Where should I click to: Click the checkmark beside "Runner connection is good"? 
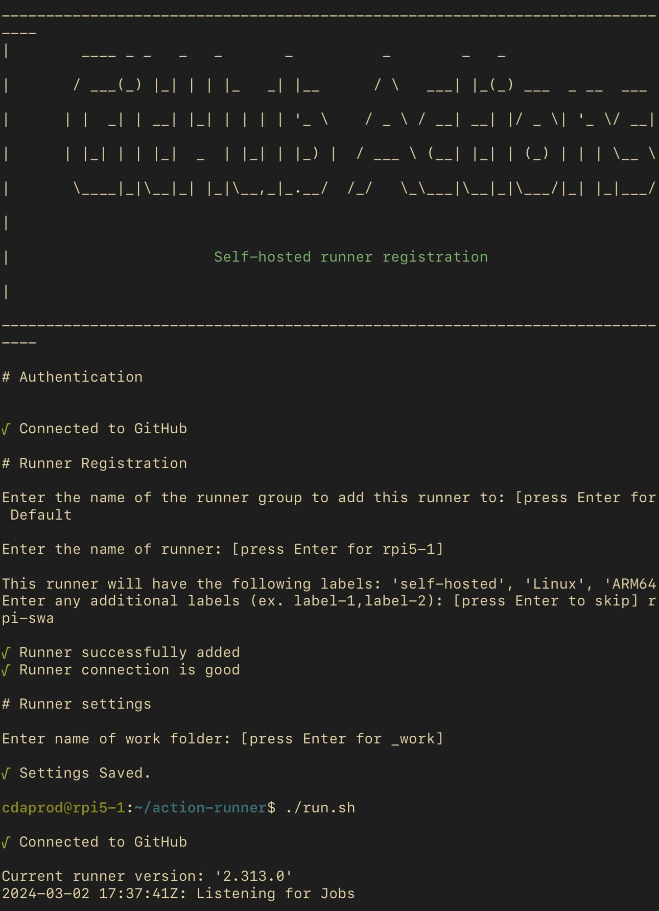tap(6, 670)
